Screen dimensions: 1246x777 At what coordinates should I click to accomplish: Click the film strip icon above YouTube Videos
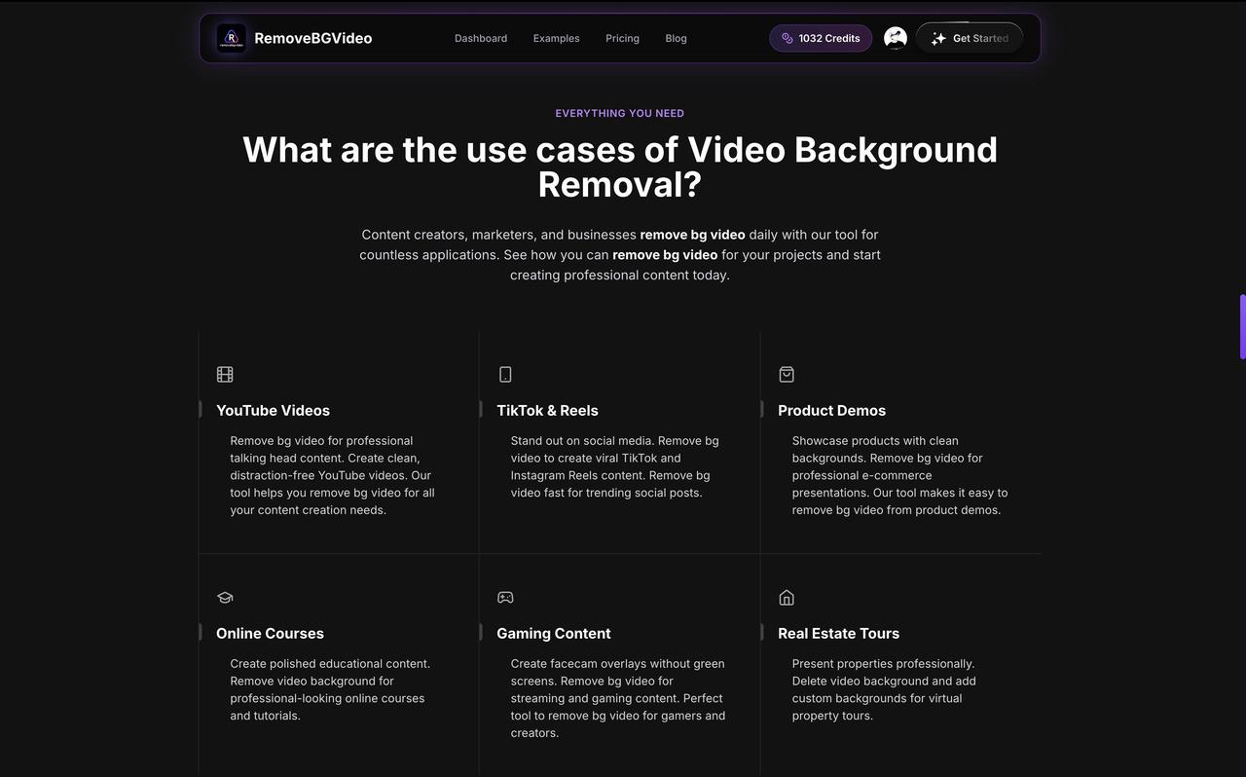pos(225,374)
